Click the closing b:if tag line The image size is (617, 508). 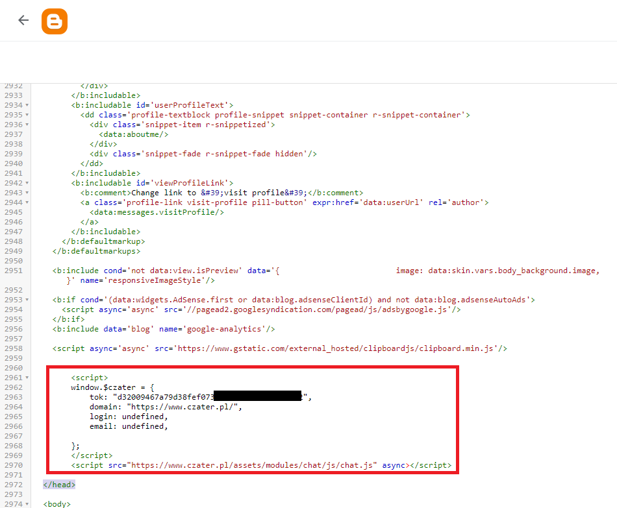(x=68, y=319)
